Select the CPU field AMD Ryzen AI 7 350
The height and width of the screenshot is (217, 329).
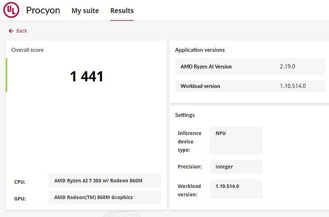point(104,181)
